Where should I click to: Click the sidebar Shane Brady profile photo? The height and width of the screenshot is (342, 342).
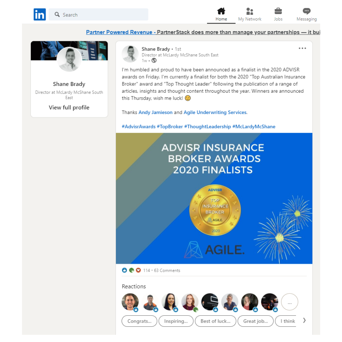(x=69, y=59)
